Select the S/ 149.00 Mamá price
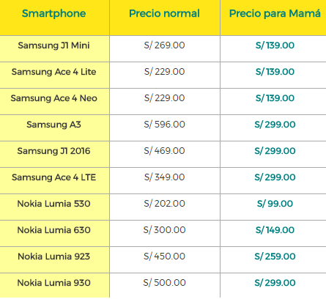Viewport: 326px width, 299px height. tap(275, 230)
